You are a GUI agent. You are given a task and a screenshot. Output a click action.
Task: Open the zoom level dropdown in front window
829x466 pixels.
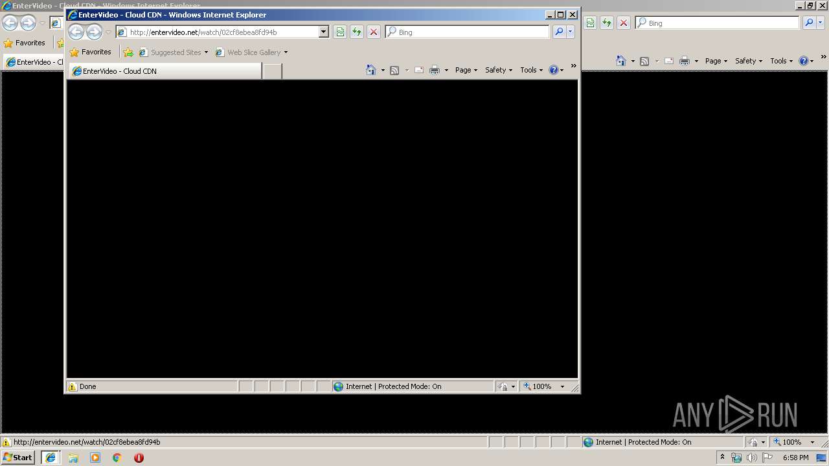tap(562, 386)
